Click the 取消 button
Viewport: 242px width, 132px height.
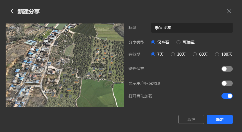point(191,119)
